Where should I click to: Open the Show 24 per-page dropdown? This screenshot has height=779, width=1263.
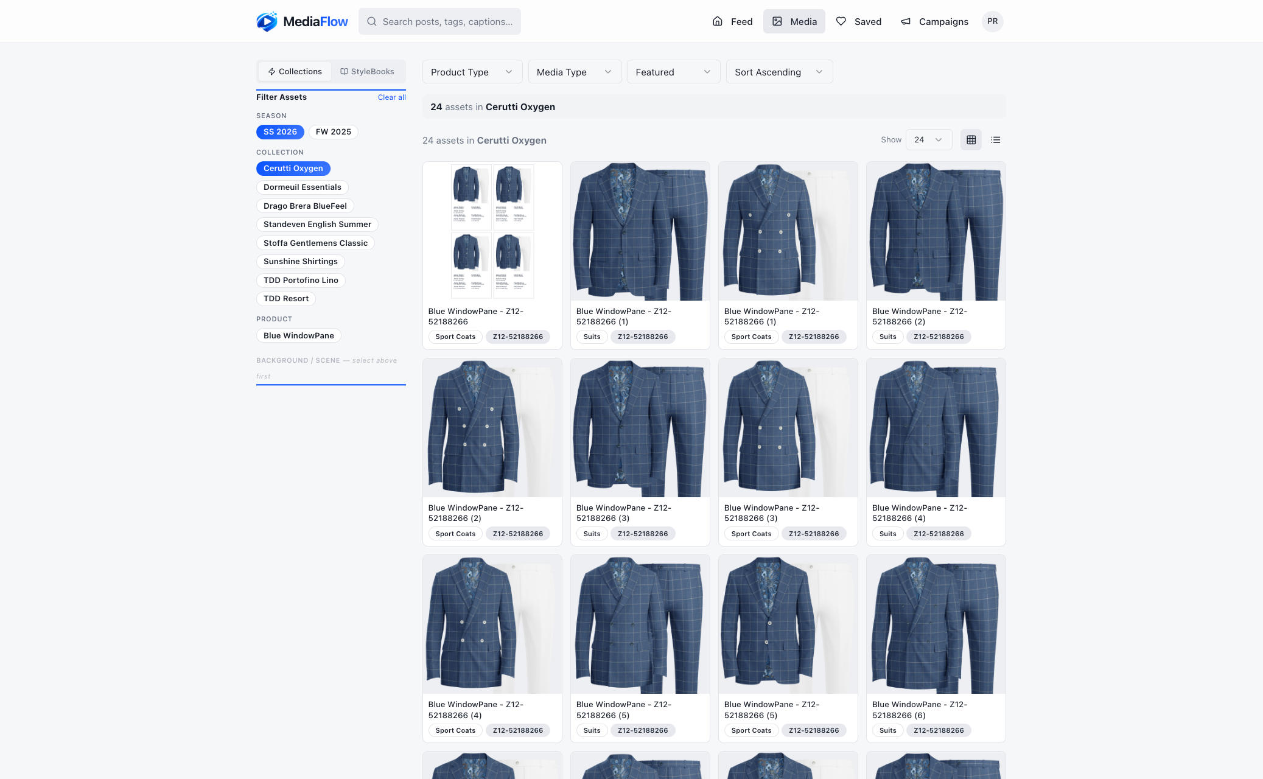929,140
